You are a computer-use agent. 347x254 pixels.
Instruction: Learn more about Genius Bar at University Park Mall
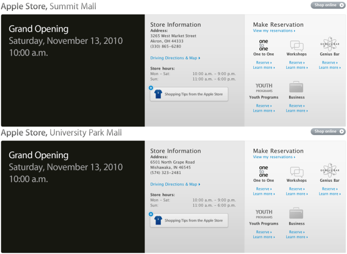pyautogui.click(x=330, y=193)
